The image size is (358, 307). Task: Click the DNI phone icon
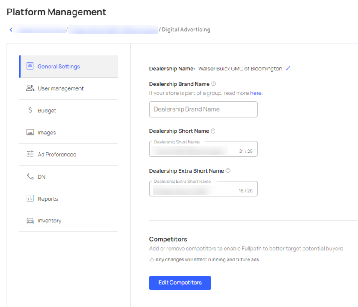[x=30, y=176]
